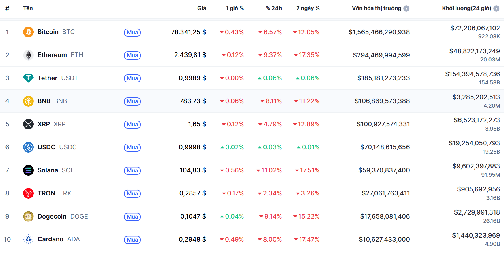504x254 pixels.
Task: Click Mua button for Ethereum
Action: pos(132,55)
